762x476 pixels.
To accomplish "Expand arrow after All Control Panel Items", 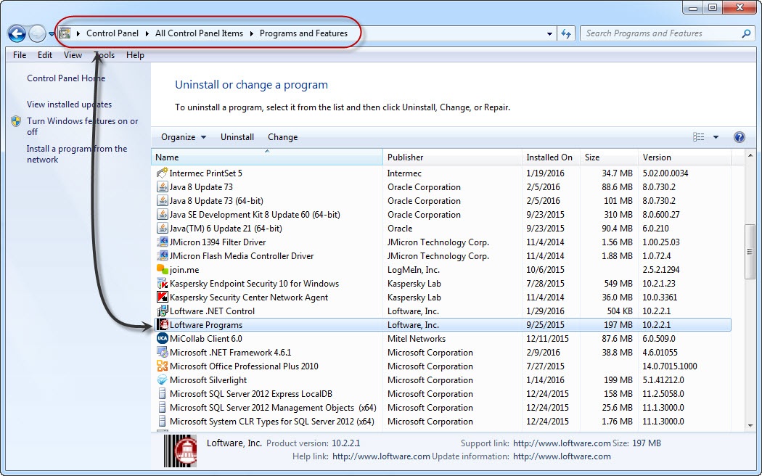I will tap(252, 33).
